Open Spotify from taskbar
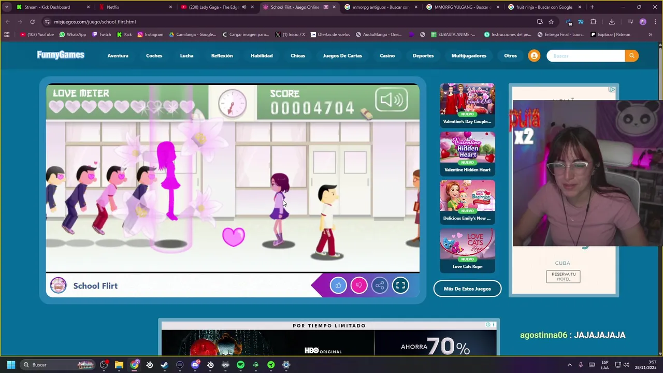The image size is (663, 373). 240,365
